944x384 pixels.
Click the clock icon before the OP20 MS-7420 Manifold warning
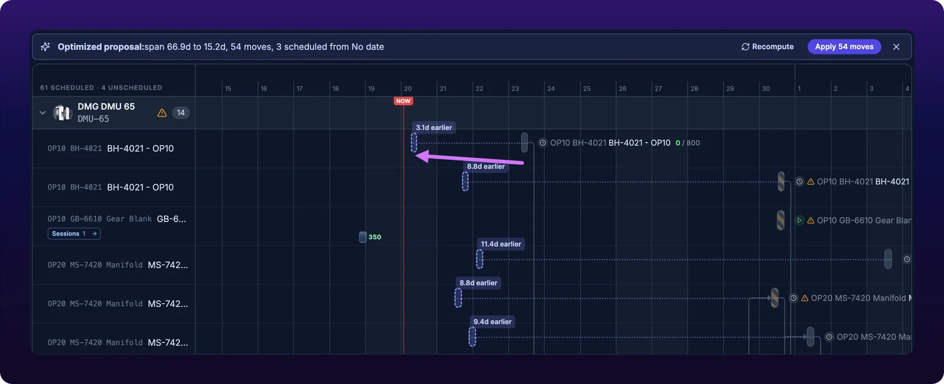tap(793, 298)
